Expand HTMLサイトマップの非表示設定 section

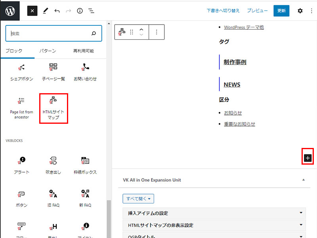[x=214, y=225]
